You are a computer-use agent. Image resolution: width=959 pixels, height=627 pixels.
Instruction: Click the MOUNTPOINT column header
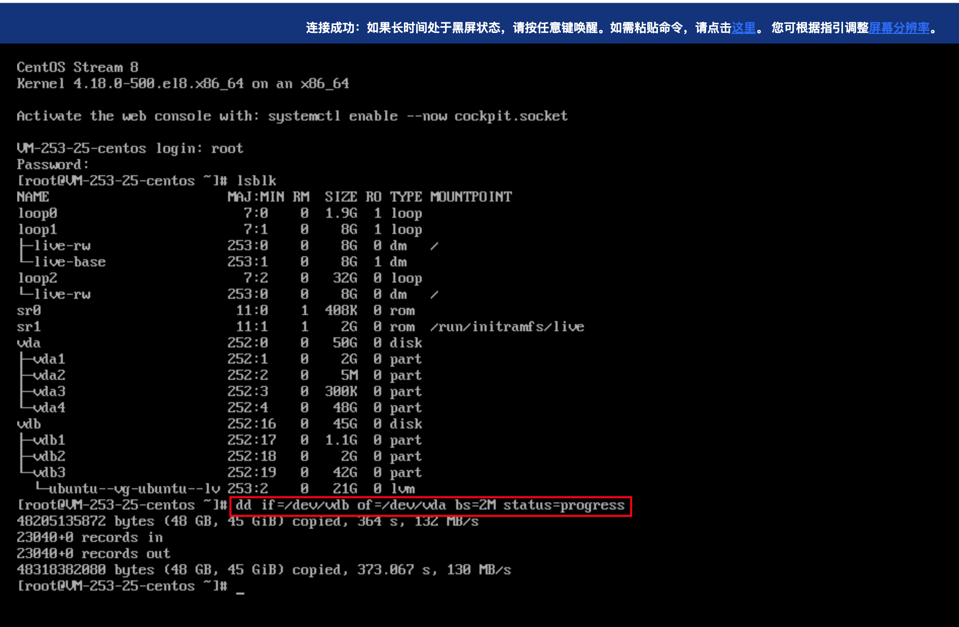[x=471, y=197]
